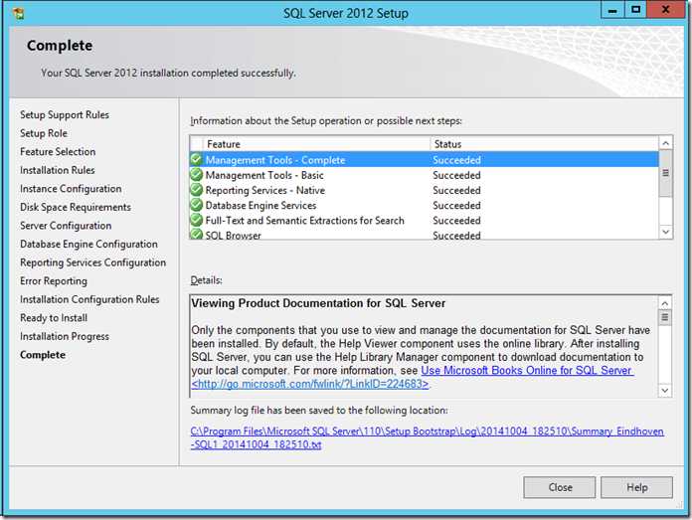The image size is (692, 520).
Task: Click the feature list scrollbar thumb
Action: pos(665,173)
